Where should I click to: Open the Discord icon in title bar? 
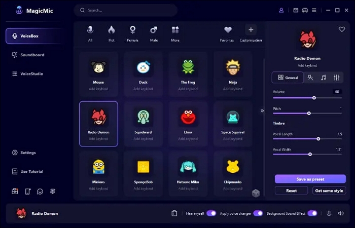tap(305, 10)
